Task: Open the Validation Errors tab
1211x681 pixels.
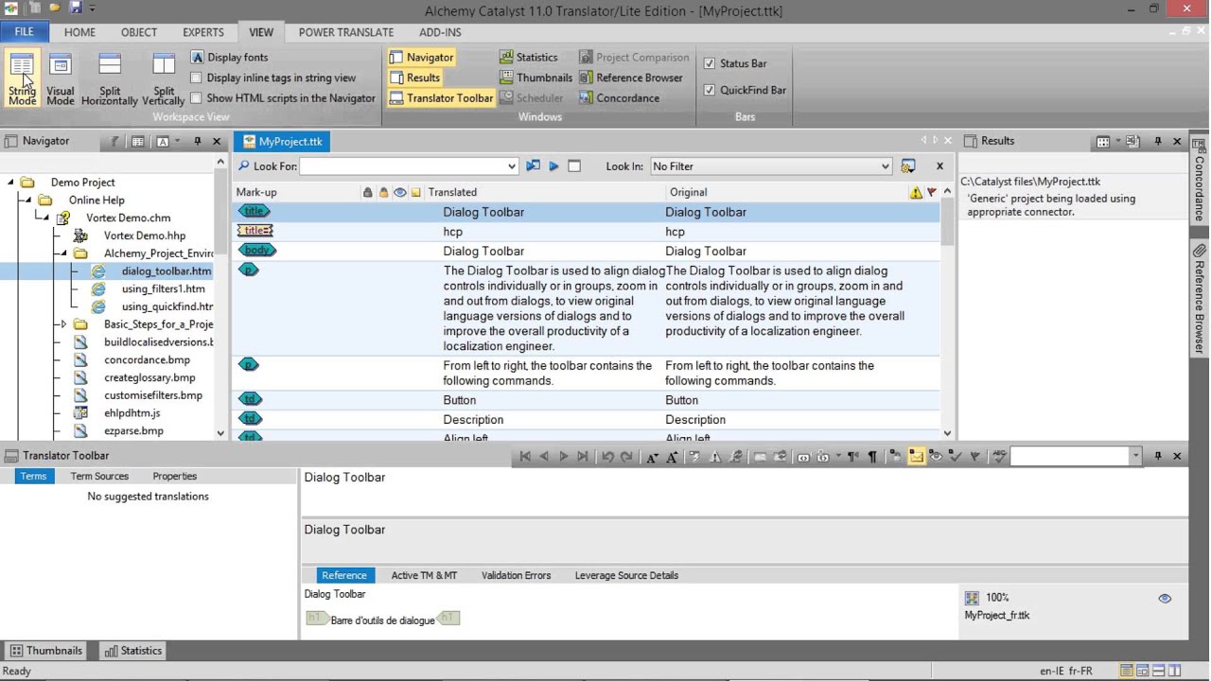Action: (516, 576)
